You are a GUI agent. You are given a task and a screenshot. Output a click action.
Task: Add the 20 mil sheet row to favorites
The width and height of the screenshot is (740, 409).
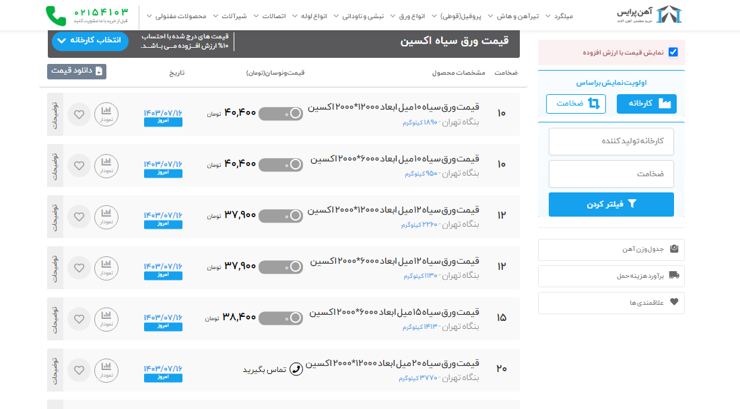point(79,370)
